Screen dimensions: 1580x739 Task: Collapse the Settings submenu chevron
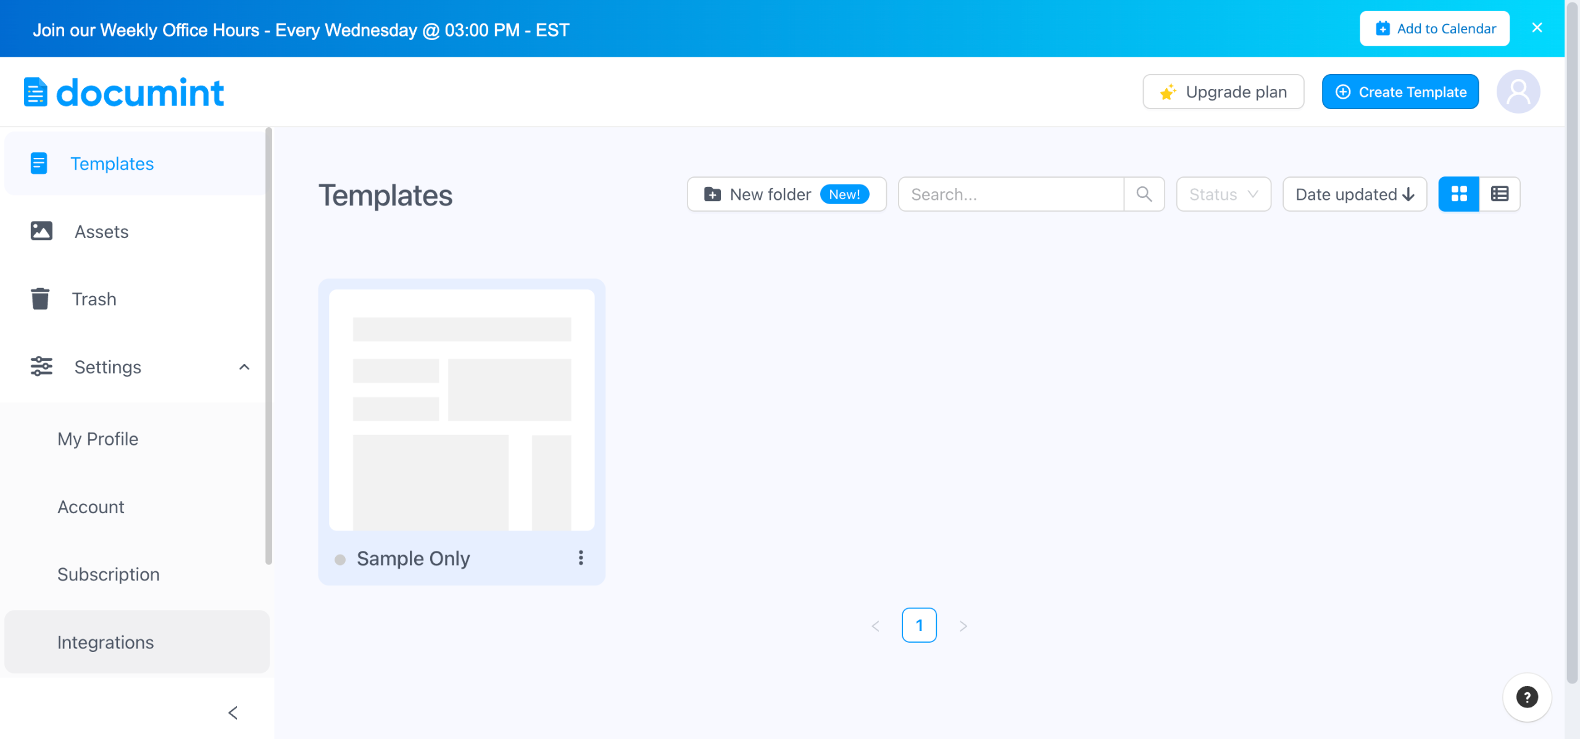[x=244, y=367]
